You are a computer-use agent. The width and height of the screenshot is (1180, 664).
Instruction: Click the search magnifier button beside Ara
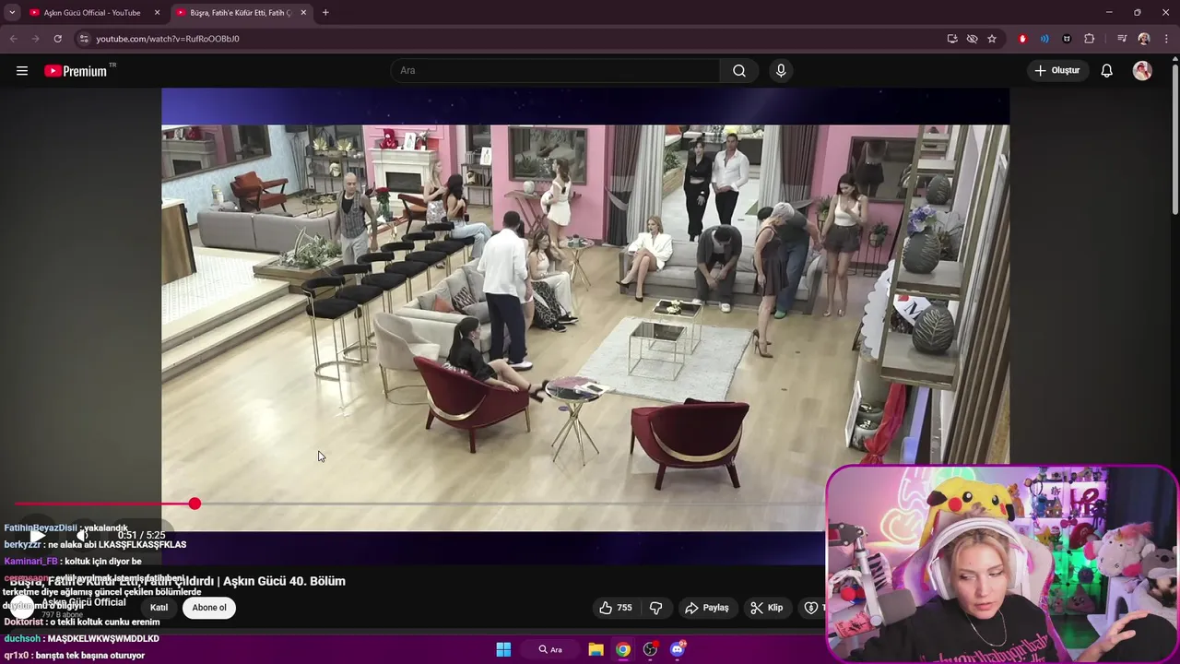[739, 71]
